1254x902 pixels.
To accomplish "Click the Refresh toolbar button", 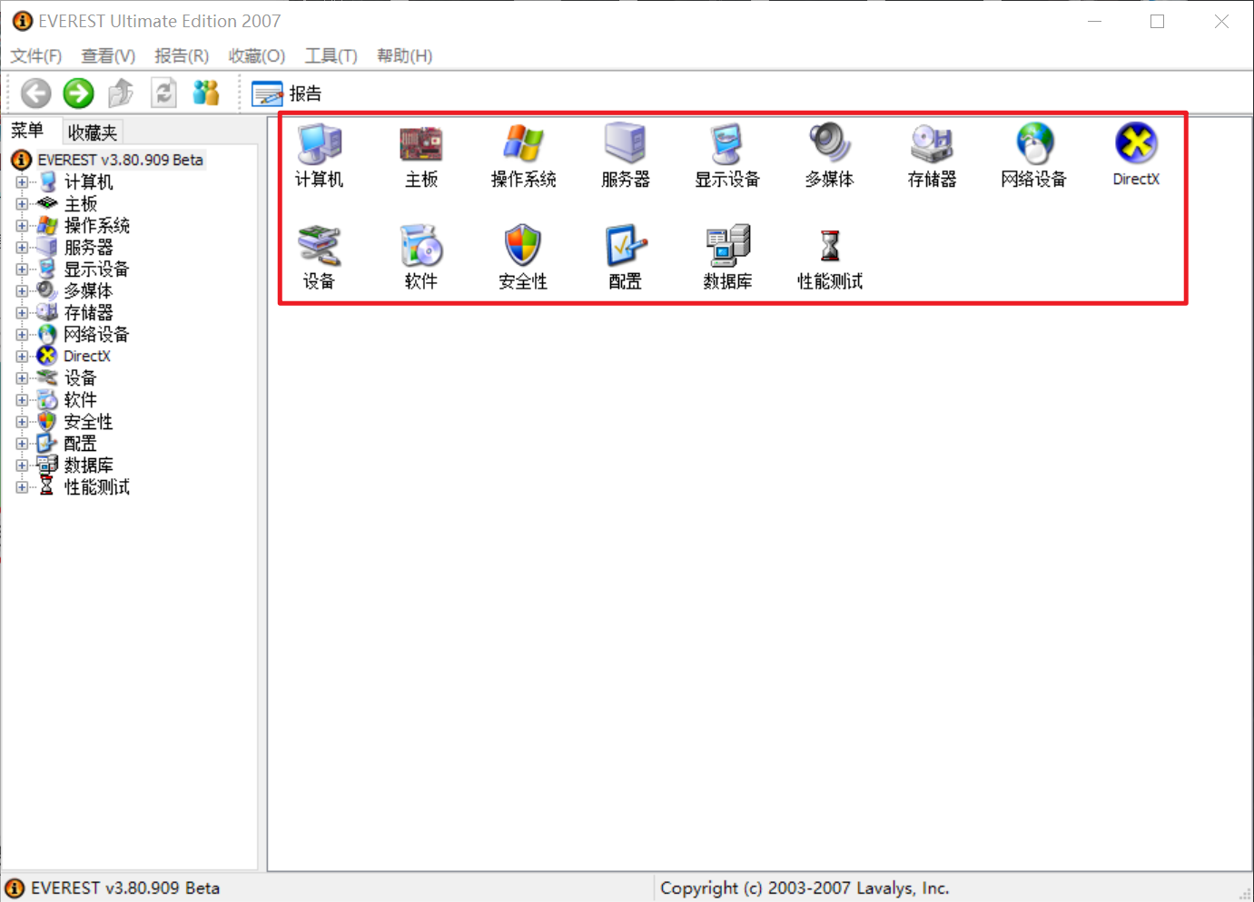I will [x=163, y=93].
